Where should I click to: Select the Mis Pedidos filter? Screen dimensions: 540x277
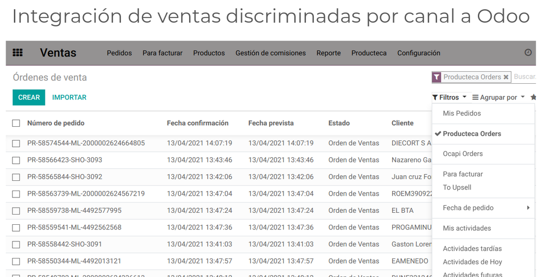483,113
